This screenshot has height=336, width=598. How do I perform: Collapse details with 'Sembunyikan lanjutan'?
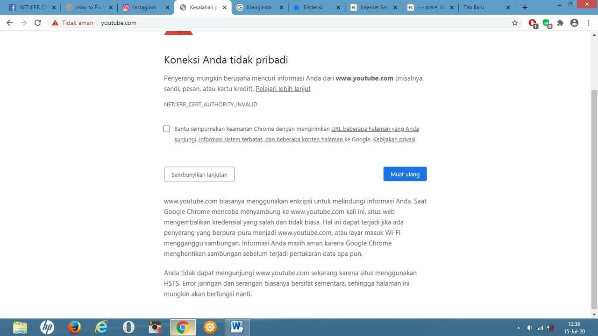point(199,174)
